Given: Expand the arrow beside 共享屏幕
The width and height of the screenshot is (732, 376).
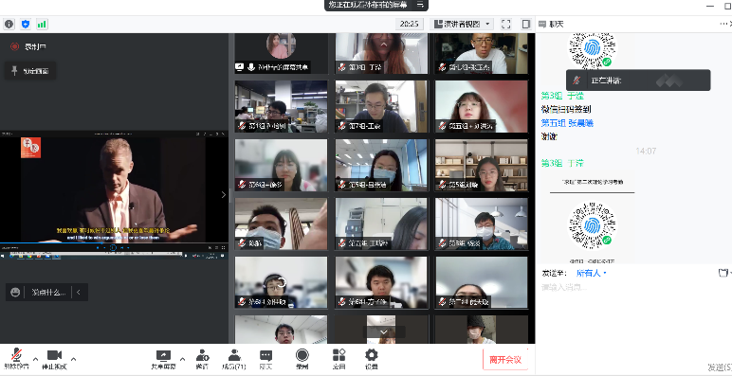Looking at the screenshot, I should click(x=182, y=359).
